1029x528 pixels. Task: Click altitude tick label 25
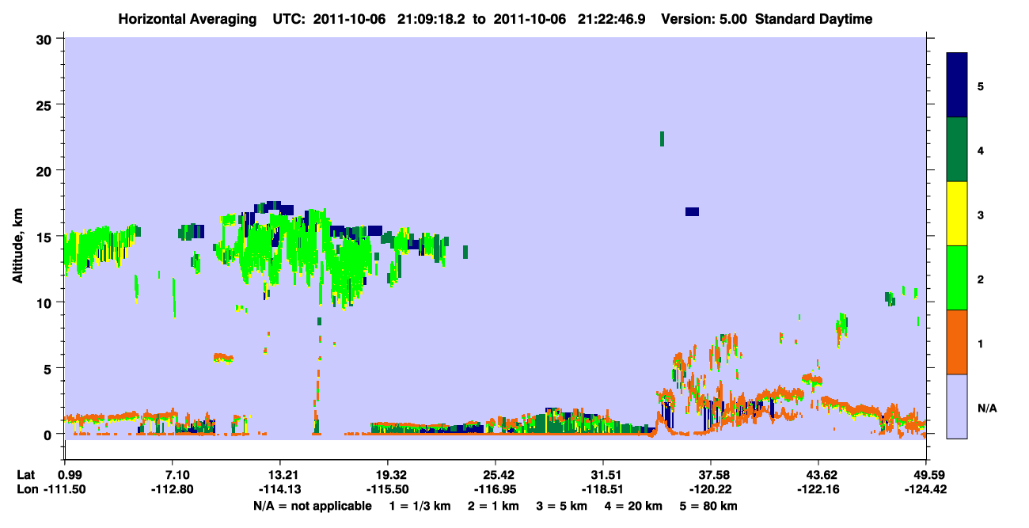point(45,104)
